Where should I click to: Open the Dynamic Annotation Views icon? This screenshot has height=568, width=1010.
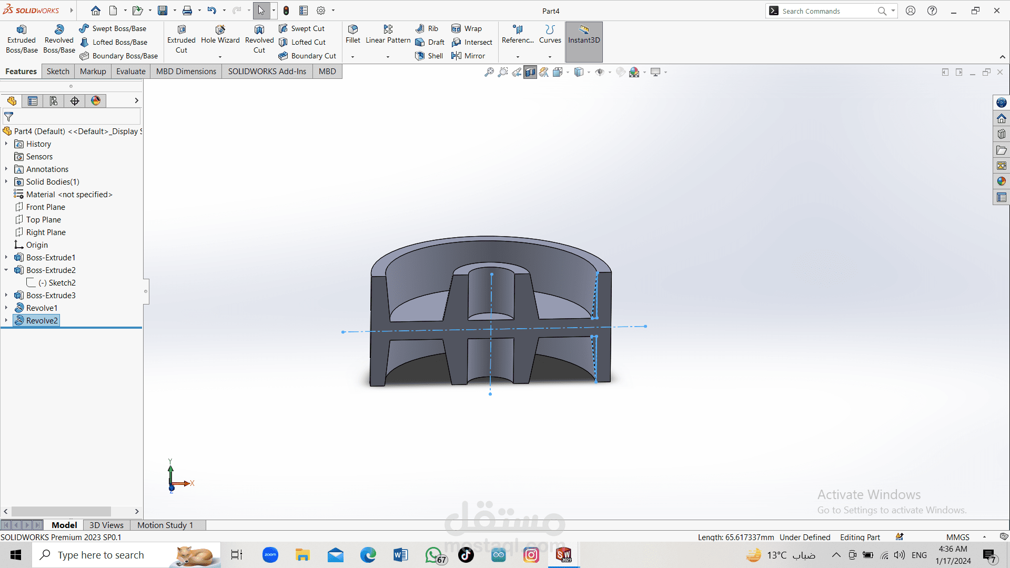coord(544,72)
